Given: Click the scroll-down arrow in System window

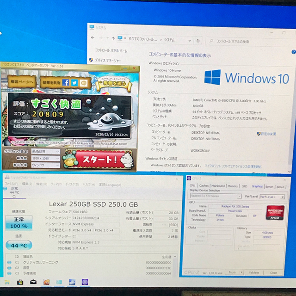Looking at the screenshot, I should click(x=290, y=172).
